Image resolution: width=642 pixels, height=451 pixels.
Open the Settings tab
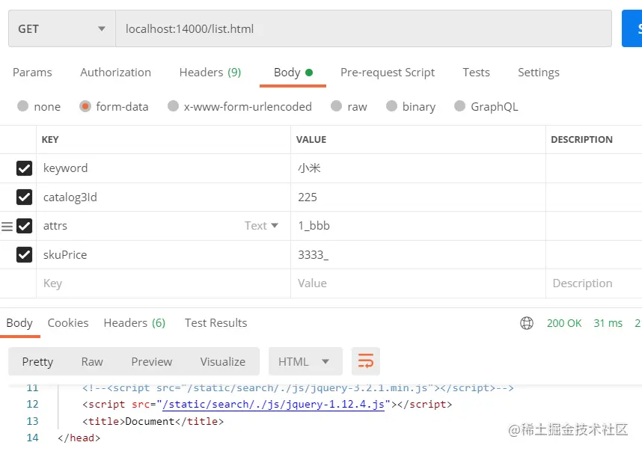pos(539,73)
